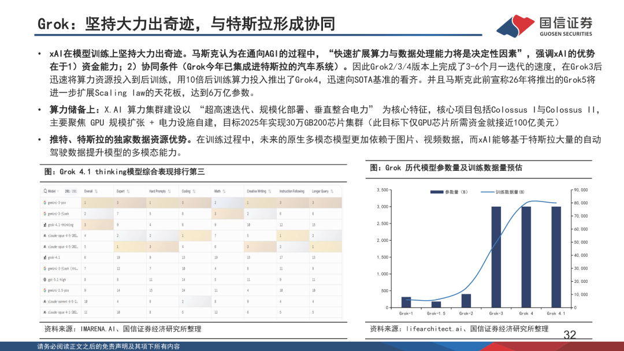The image size is (624, 351).
Task: Click the Grok-2 bar in the chart
Action: click(466, 301)
